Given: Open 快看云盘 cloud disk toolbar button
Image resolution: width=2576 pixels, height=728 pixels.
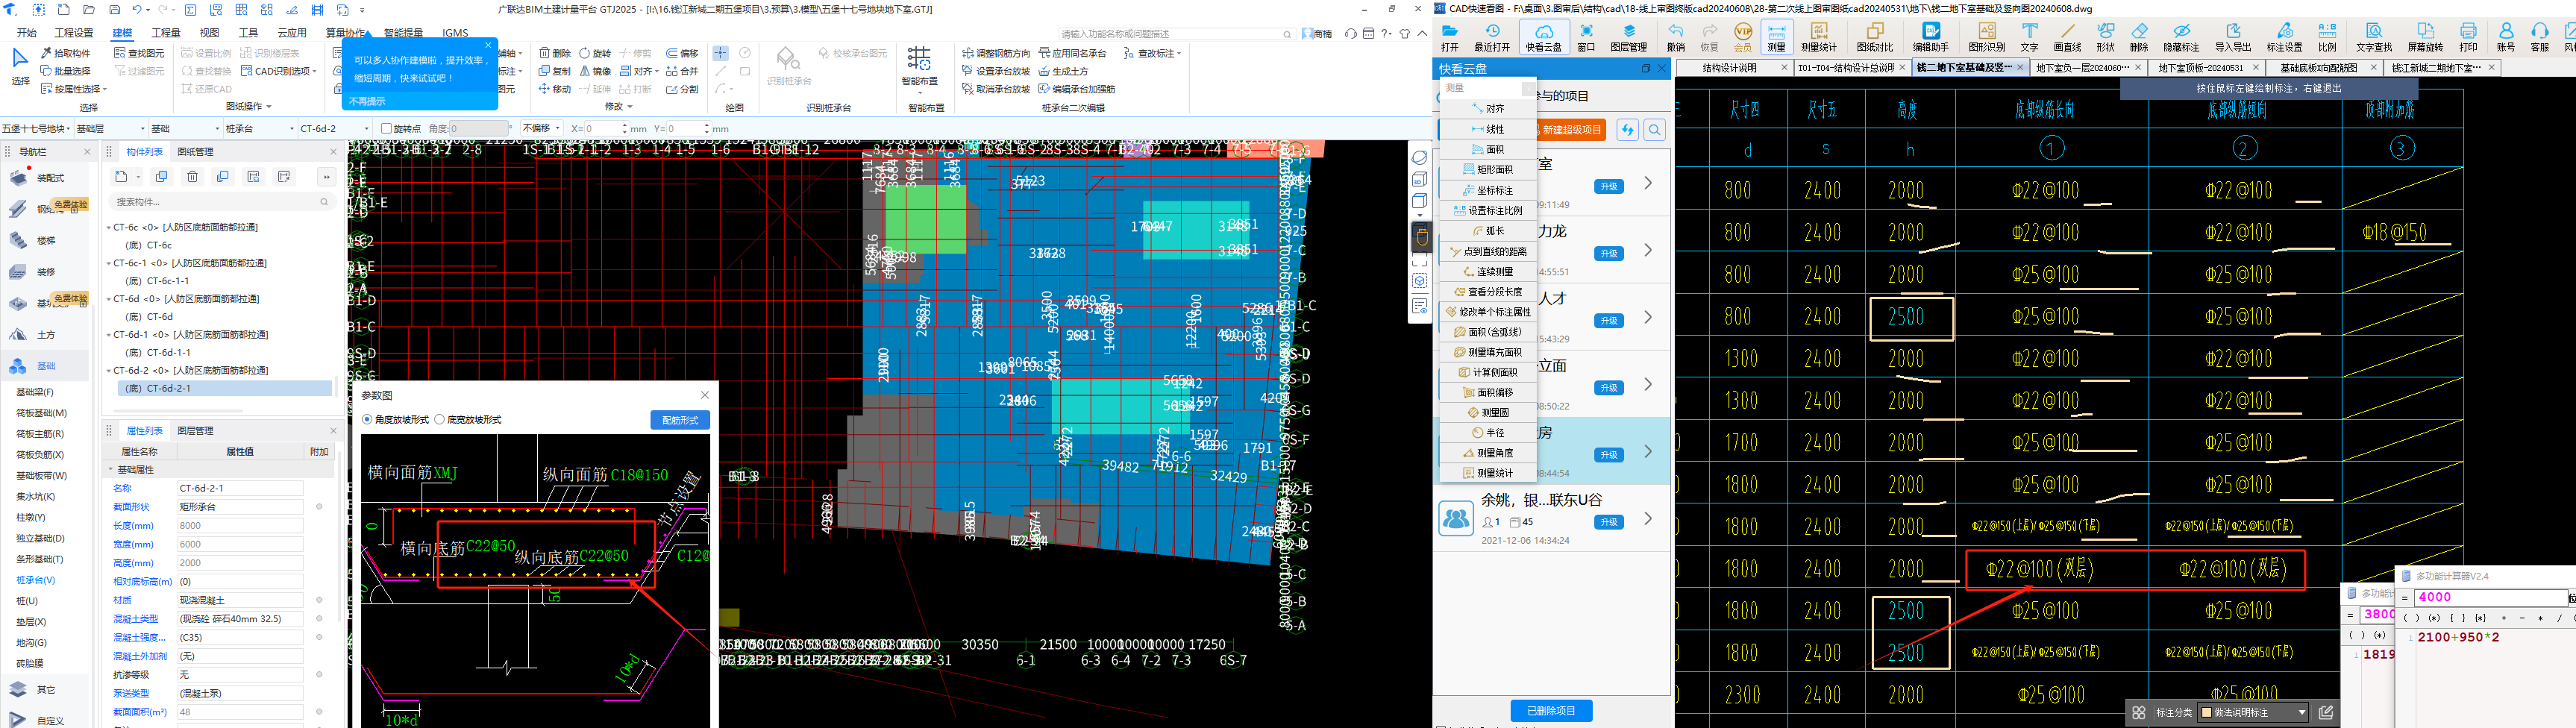Looking at the screenshot, I should (x=1544, y=36).
